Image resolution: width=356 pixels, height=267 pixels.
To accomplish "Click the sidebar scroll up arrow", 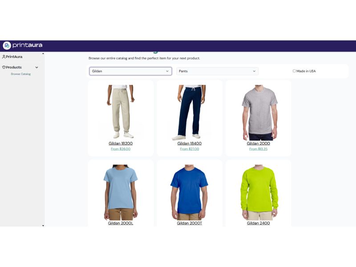I will [43, 53].
